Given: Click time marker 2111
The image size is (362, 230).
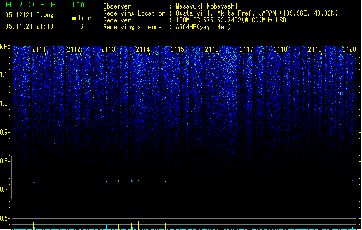Looking at the screenshot, I should [x=39, y=49].
